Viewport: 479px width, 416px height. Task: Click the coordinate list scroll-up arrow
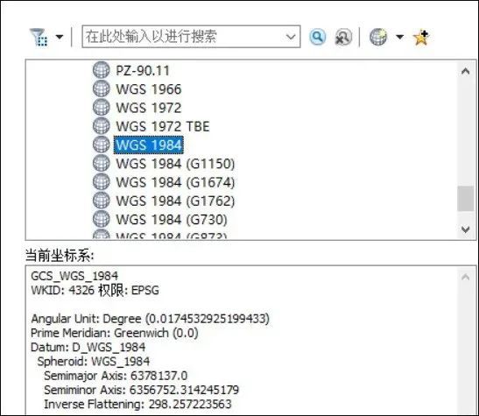466,72
